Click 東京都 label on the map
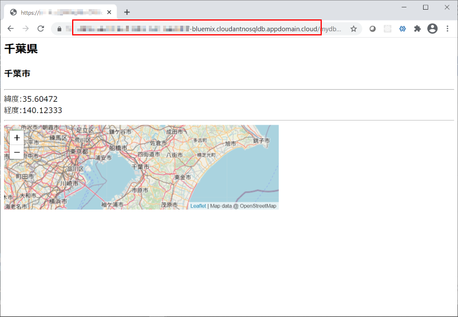 [79, 151]
